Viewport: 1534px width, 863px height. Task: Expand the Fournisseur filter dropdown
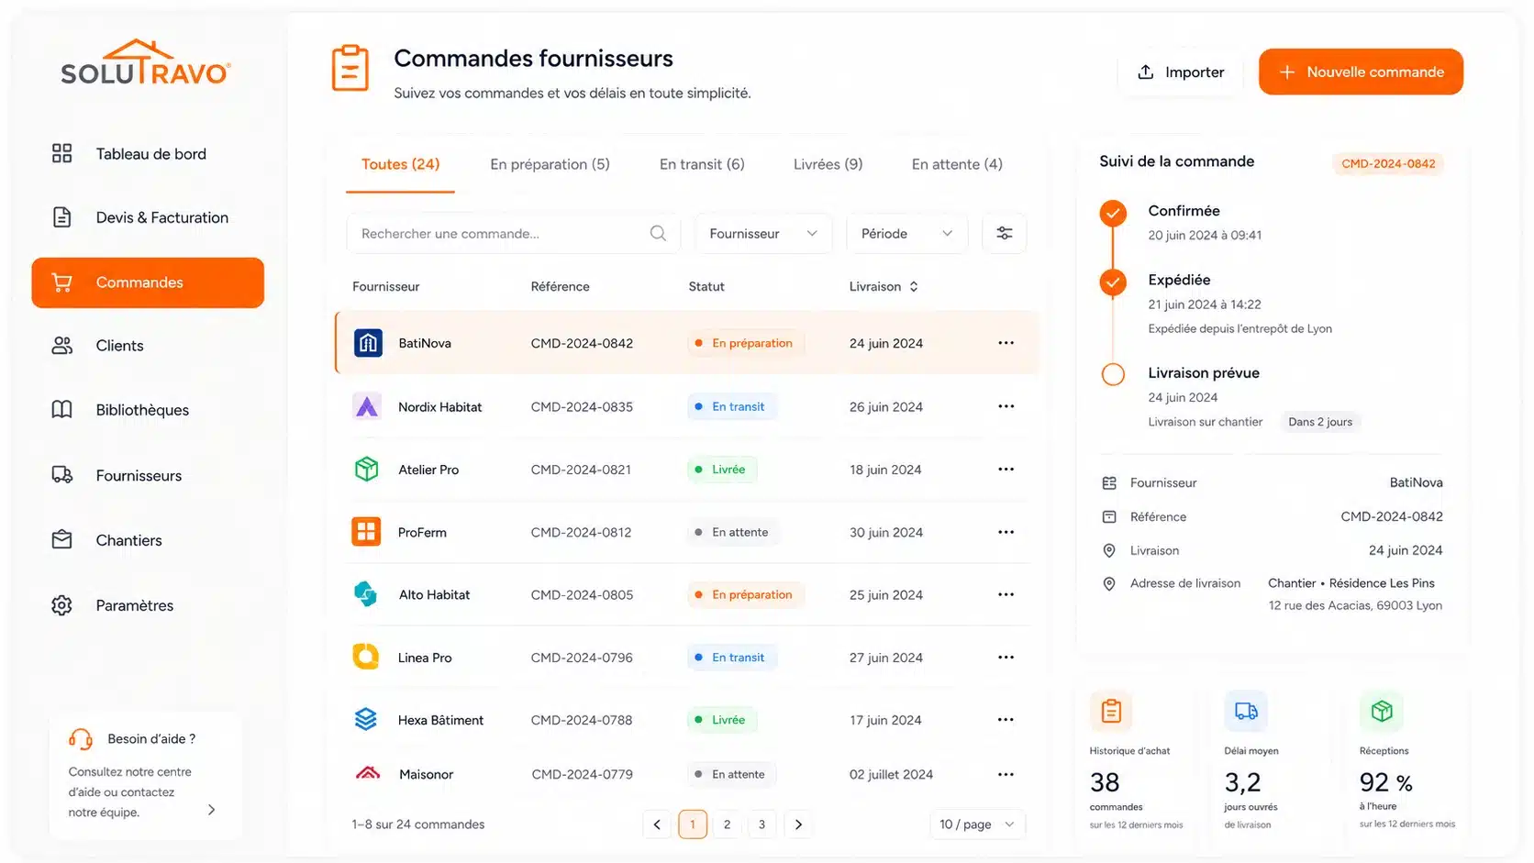pos(763,234)
